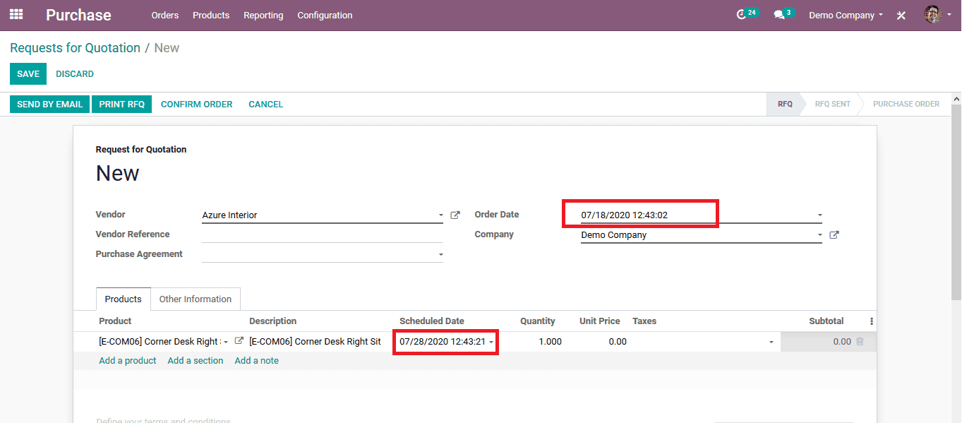Open Vendor external link icon

pos(455,215)
